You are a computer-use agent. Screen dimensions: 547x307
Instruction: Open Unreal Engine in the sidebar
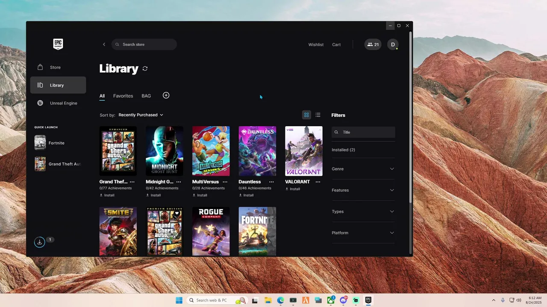point(58,103)
